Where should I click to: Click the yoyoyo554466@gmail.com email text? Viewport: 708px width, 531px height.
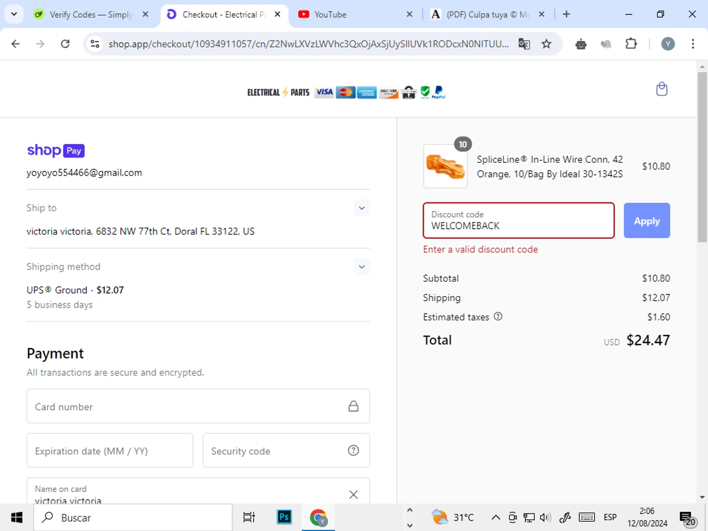84,173
